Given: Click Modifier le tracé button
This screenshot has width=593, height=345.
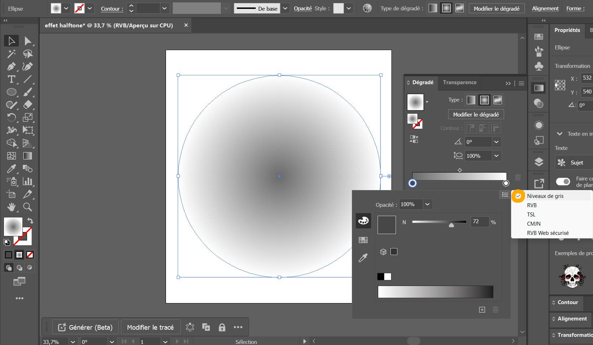Looking at the screenshot, I should pos(150,327).
